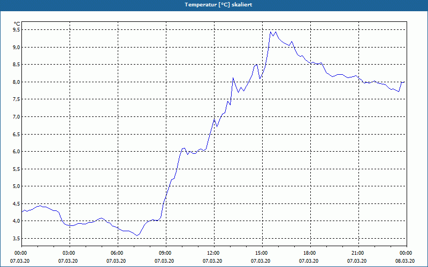
Task: Click the "Temperatur [°C] skaliert" chart title
Action: pyautogui.click(x=218, y=5)
